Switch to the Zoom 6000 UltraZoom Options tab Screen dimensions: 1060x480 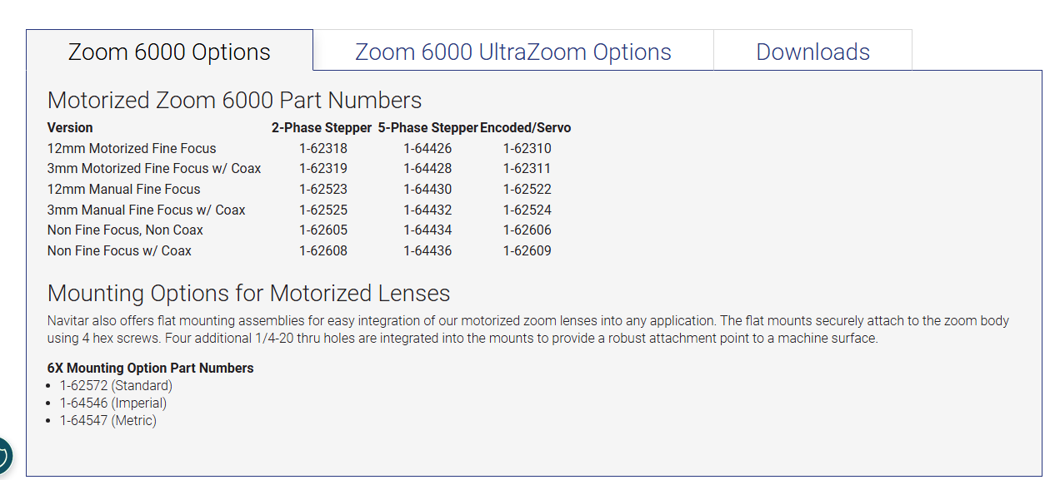point(513,51)
